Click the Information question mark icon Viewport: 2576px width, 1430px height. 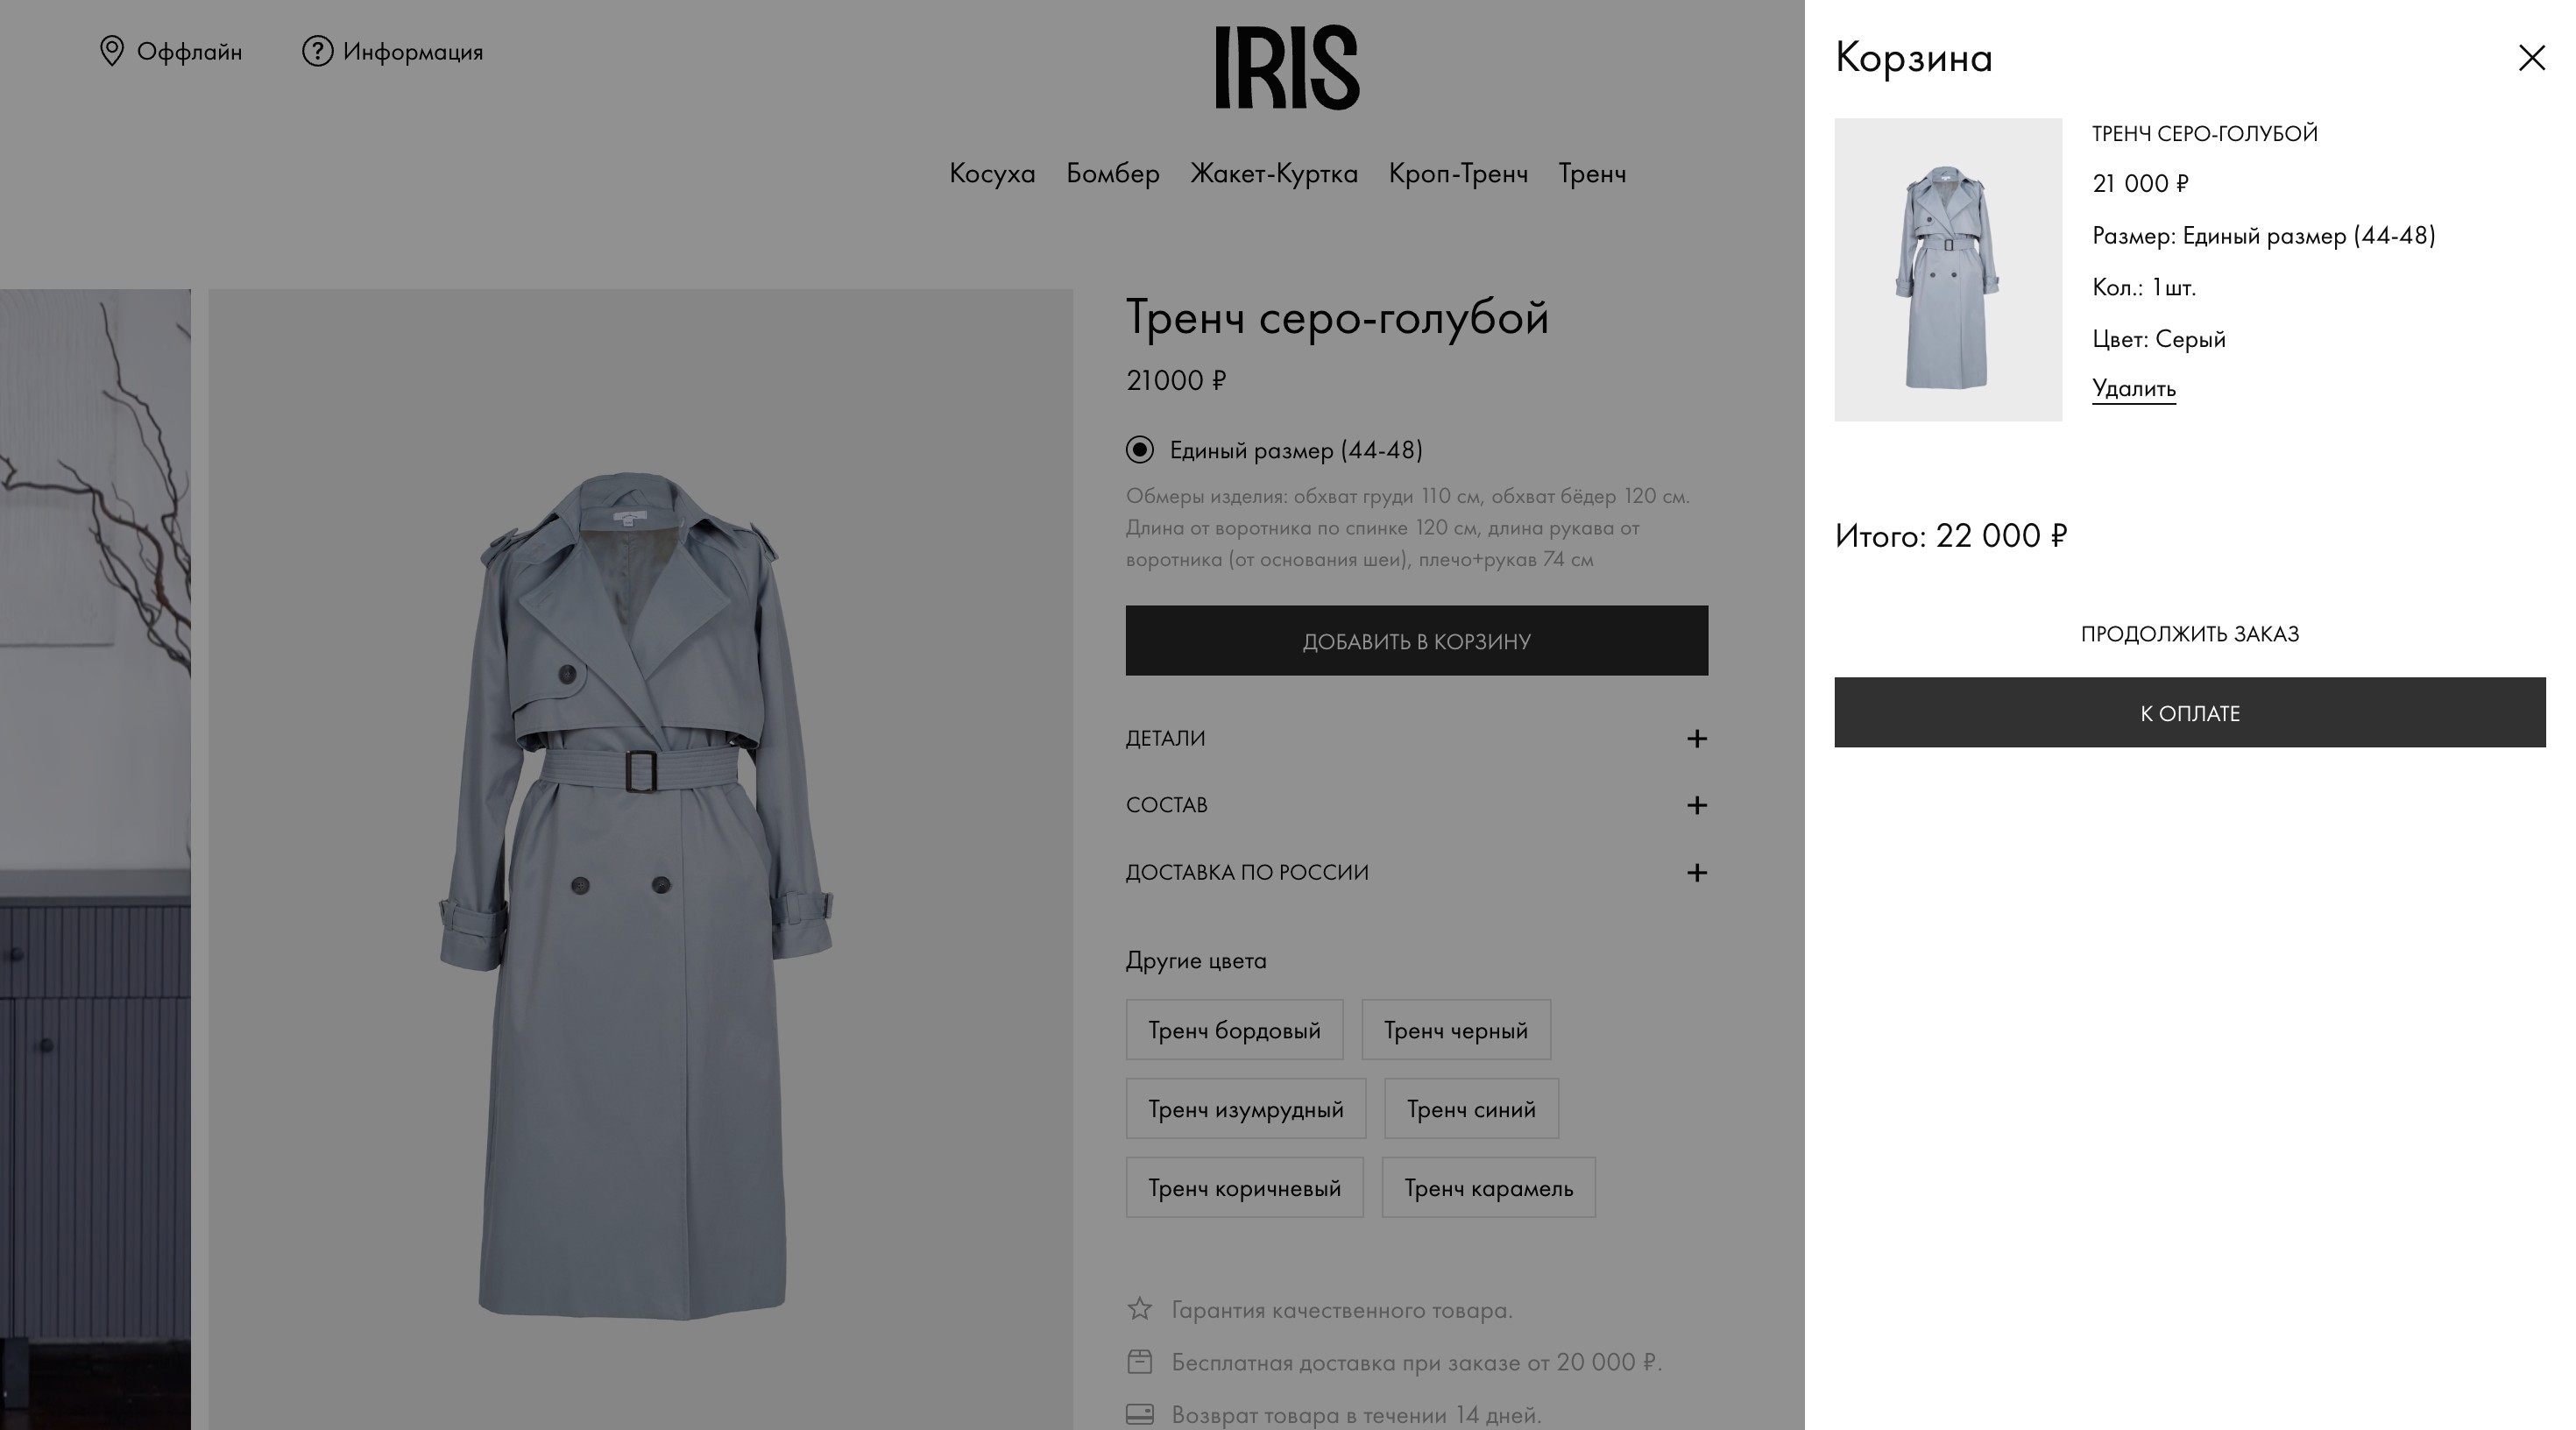click(317, 51)
